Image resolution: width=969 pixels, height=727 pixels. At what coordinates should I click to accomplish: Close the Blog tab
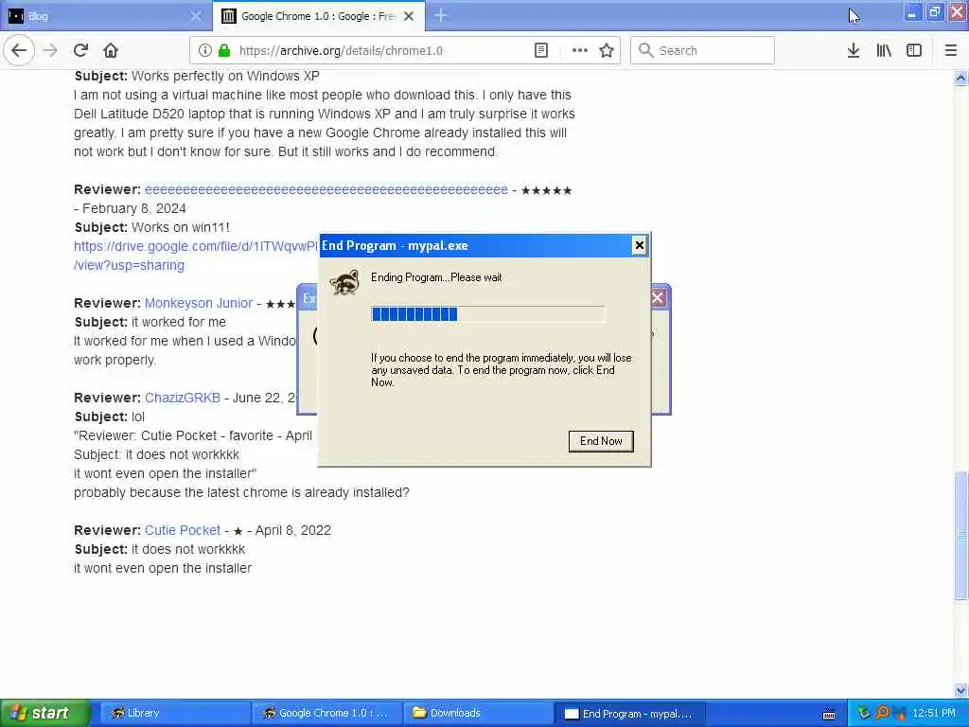point(196,16)
